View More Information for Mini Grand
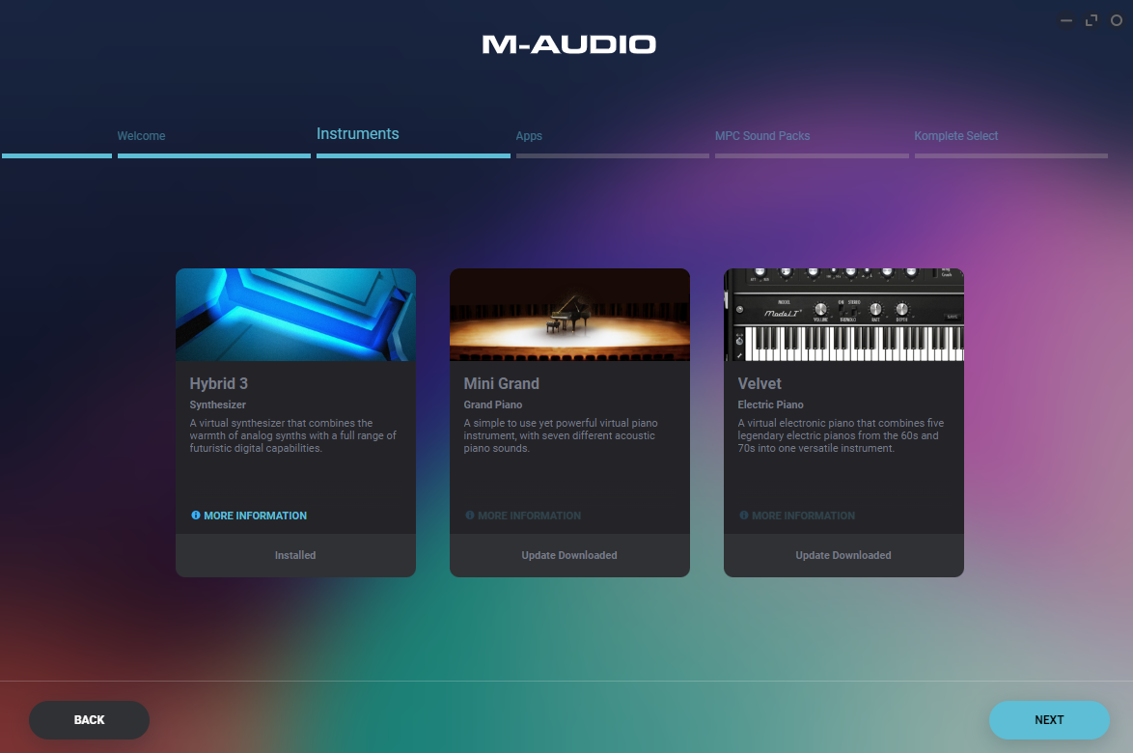The width and height of the screenshot is (1133, 753). coord(523,516)
